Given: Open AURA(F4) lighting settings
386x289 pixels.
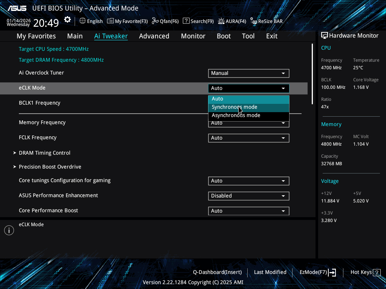Looking at the screenshot, I should (232, 21).
